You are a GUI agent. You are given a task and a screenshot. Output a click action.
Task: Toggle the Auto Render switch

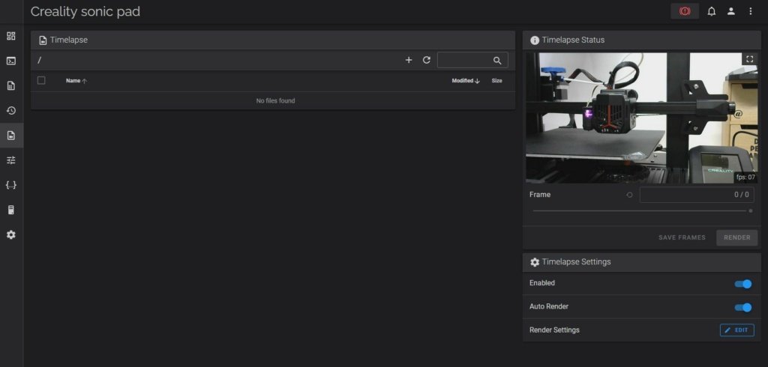pyautogui.click(x=743, y=307)
